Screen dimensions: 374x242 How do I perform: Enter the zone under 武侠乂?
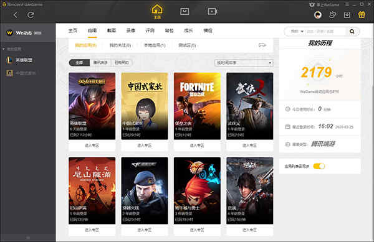coord(250,146)
